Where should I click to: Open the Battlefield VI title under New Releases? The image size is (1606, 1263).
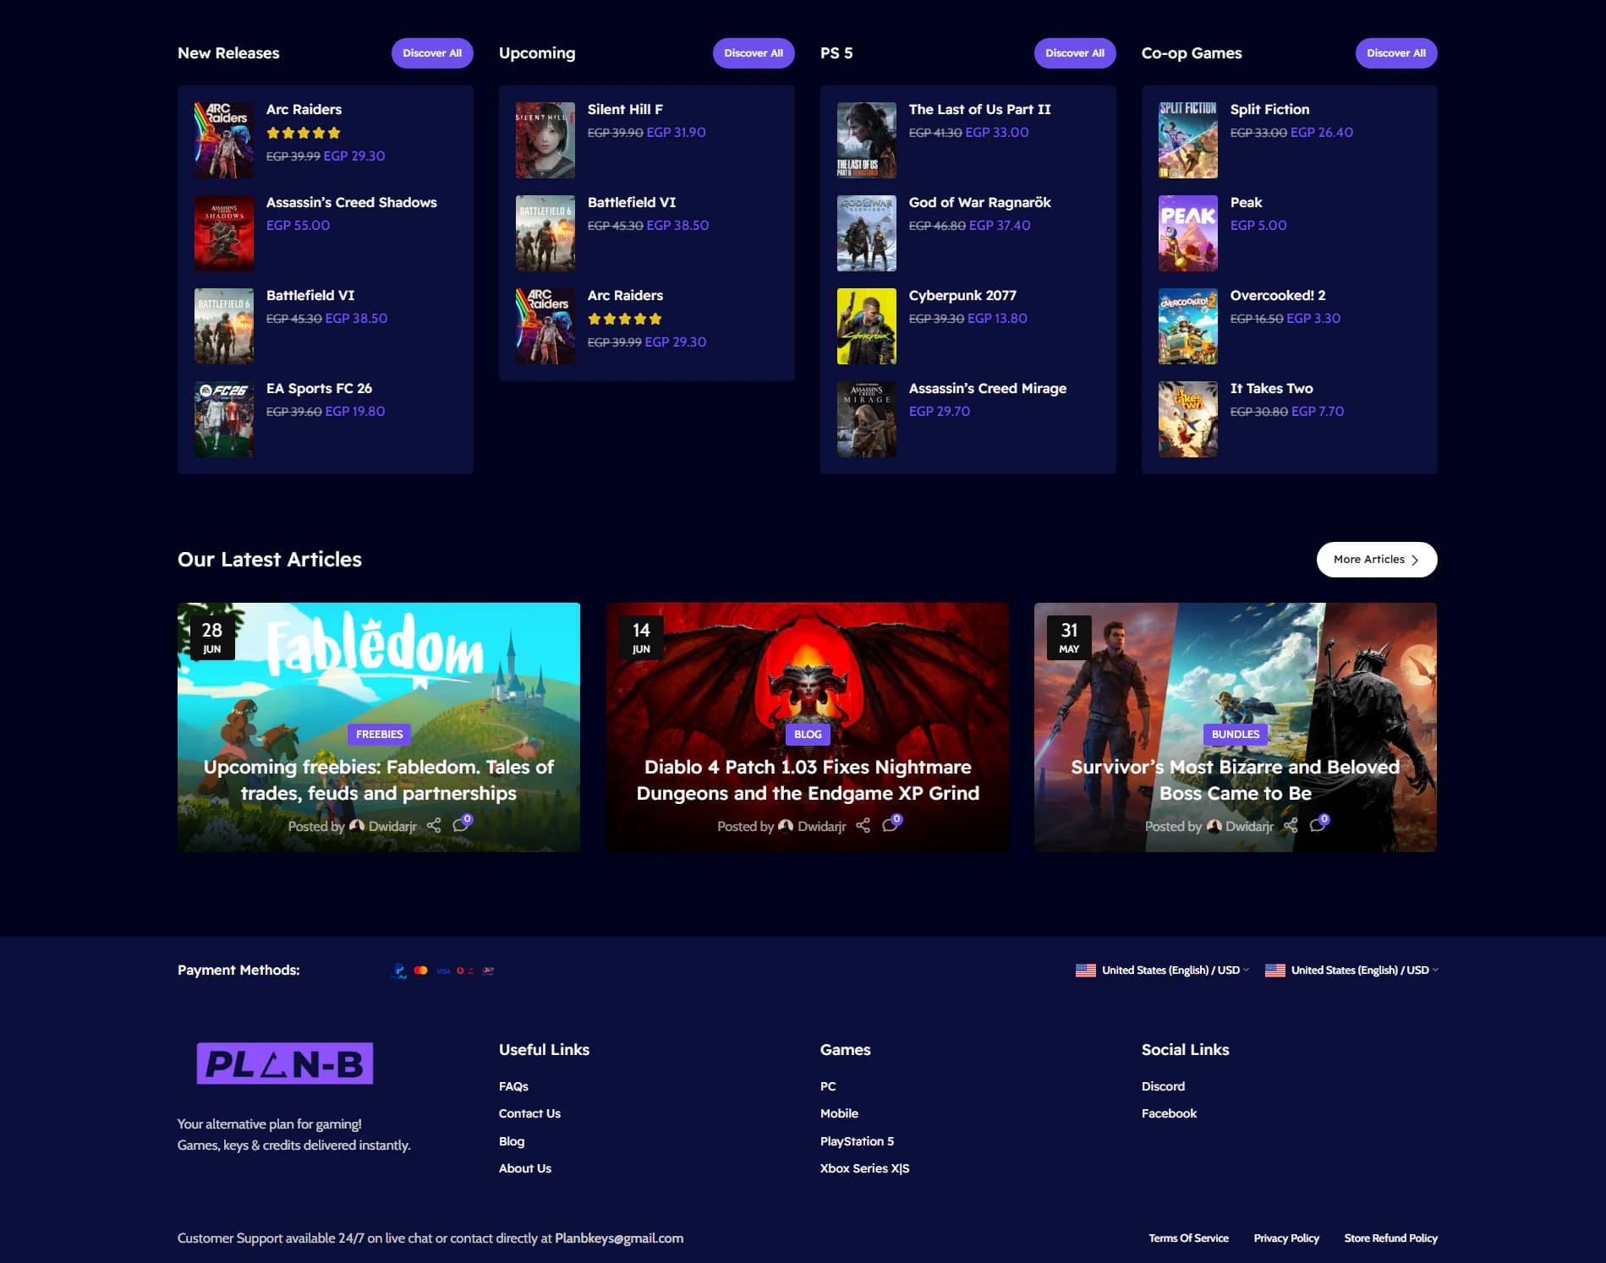[x=310, y=295]
